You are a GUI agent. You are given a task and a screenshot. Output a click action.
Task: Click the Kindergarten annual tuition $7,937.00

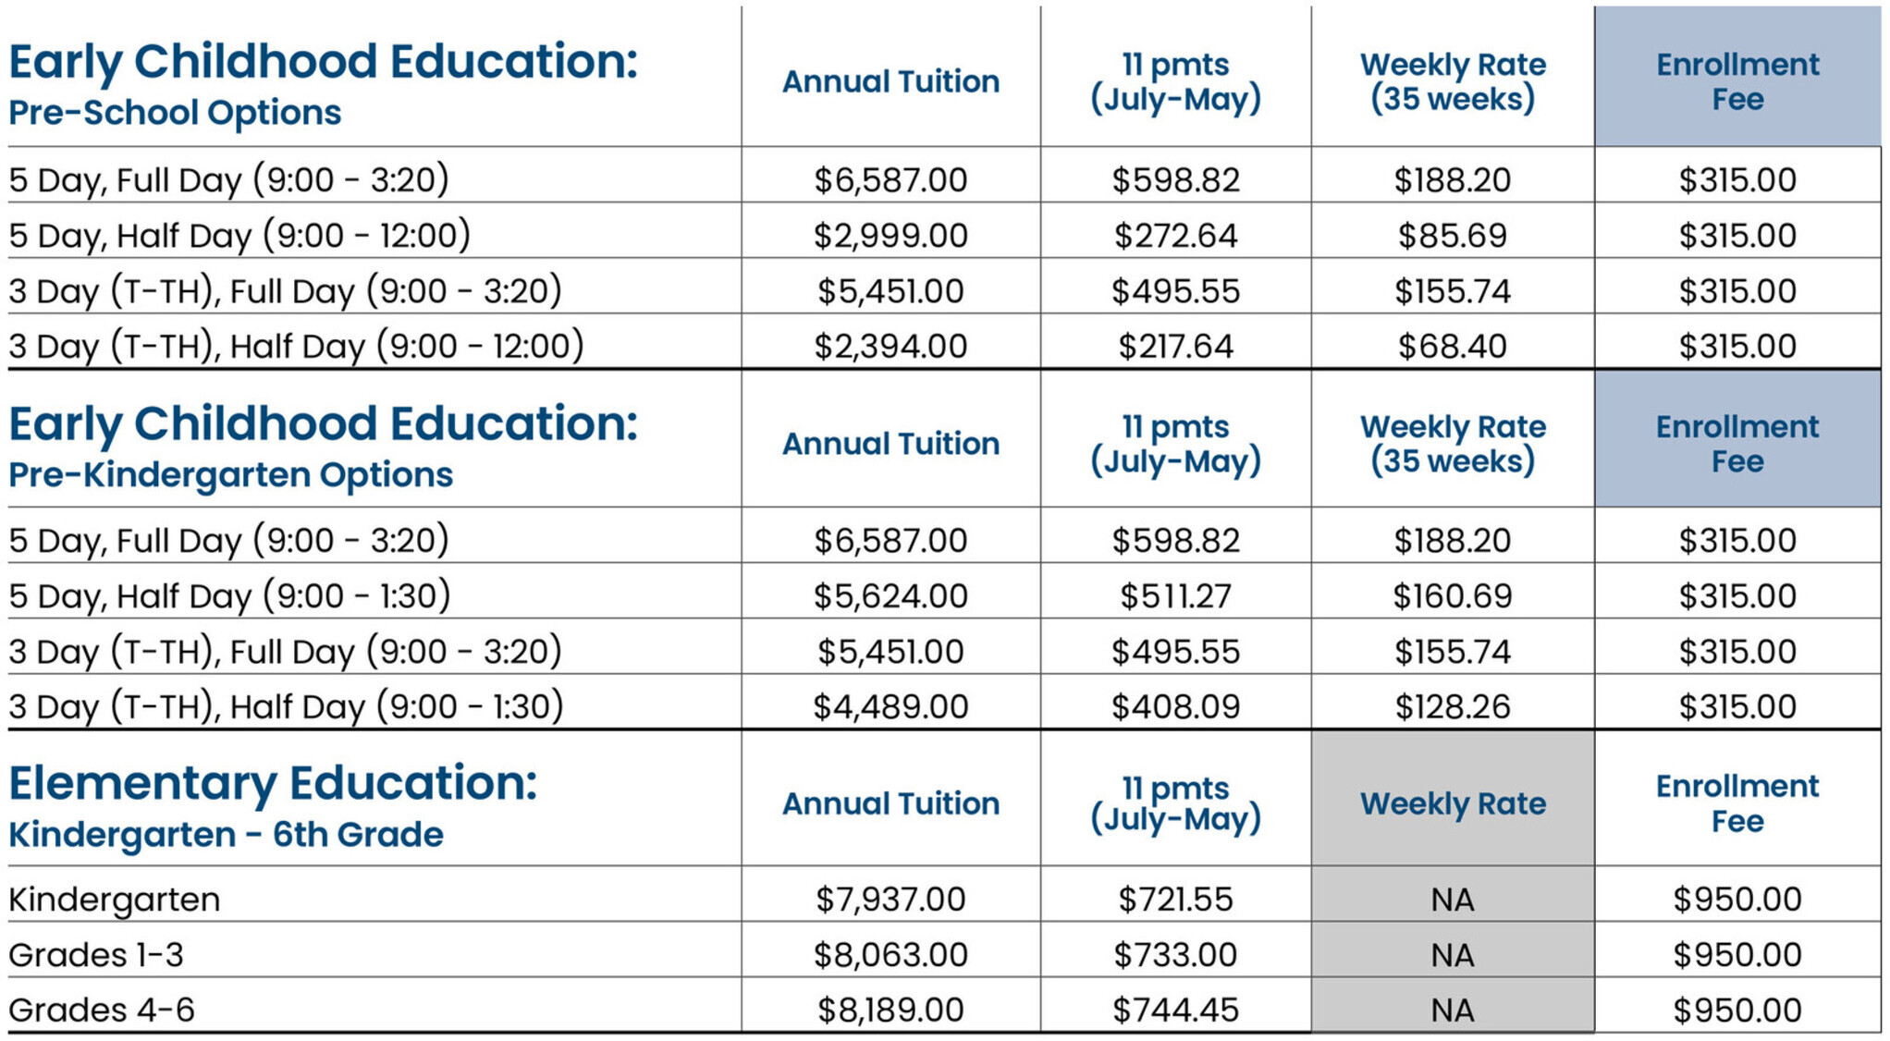point(890,900)
